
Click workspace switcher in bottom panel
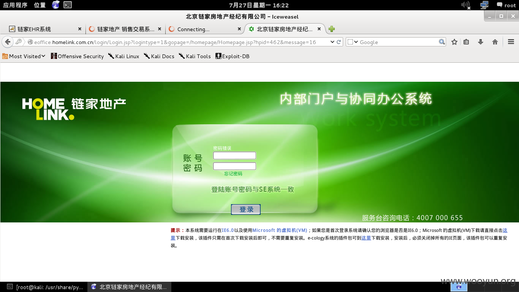[x=459, y=287]
